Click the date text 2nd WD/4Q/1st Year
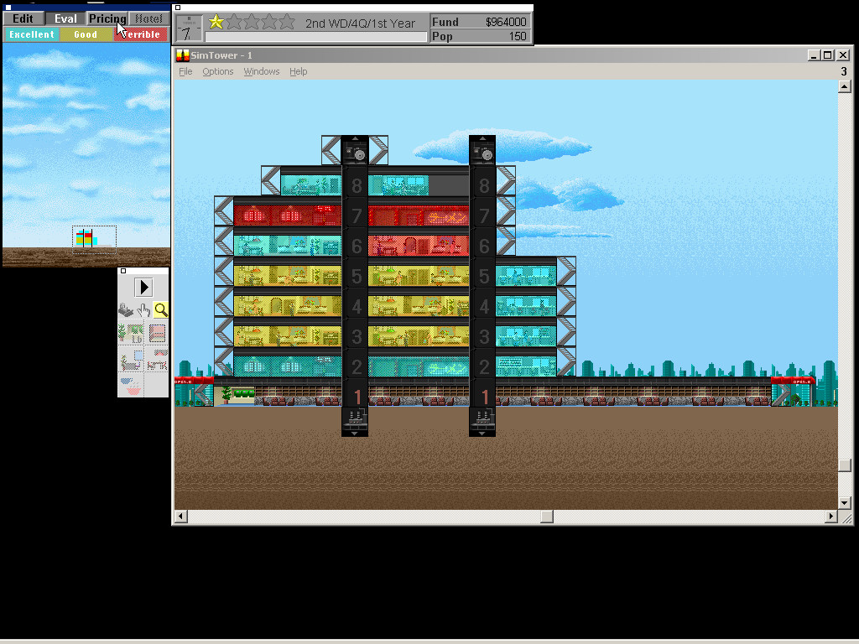This screenshot has height=644, width=859. [x=360, y=23]
